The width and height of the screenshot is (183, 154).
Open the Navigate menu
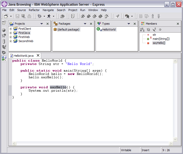pos(48,10)
